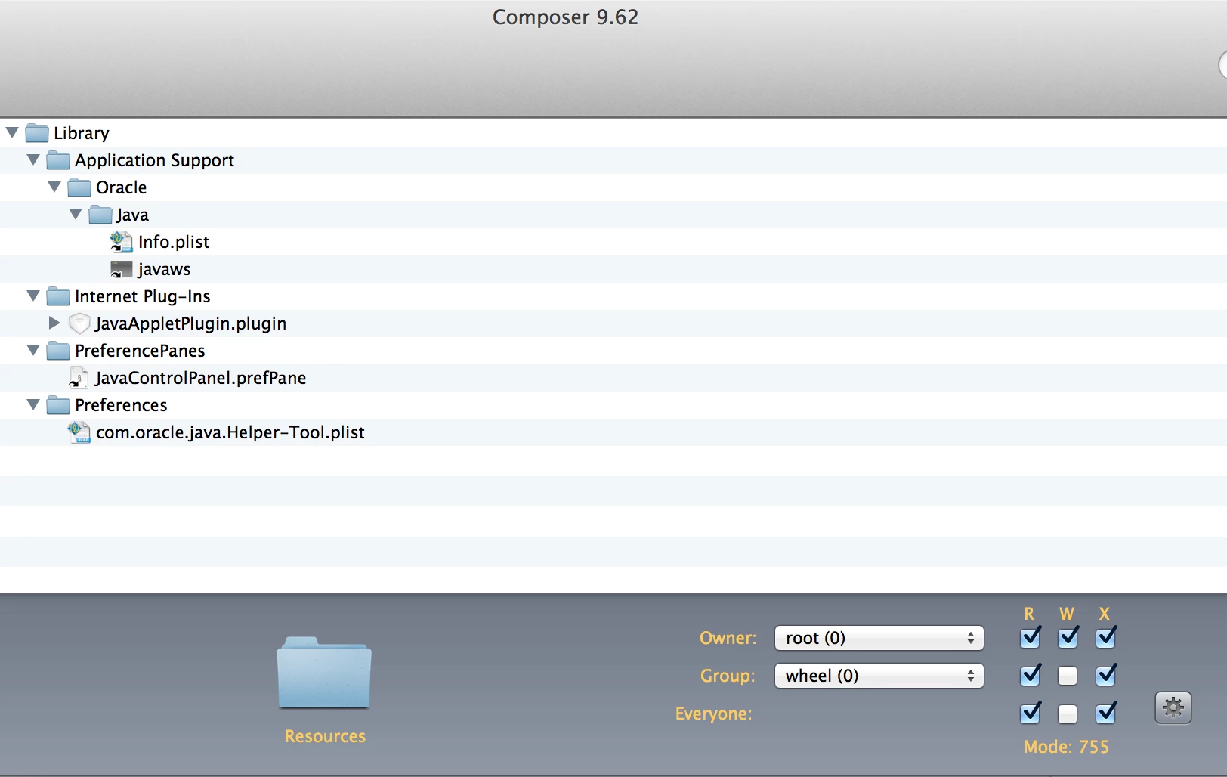The height and width of the screenshot is (777, 1227).
Task: Click the Preferences folder icon
Action: point(58,406)
